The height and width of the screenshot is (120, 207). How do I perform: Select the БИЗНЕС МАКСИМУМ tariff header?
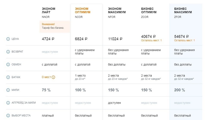point(183,10)
